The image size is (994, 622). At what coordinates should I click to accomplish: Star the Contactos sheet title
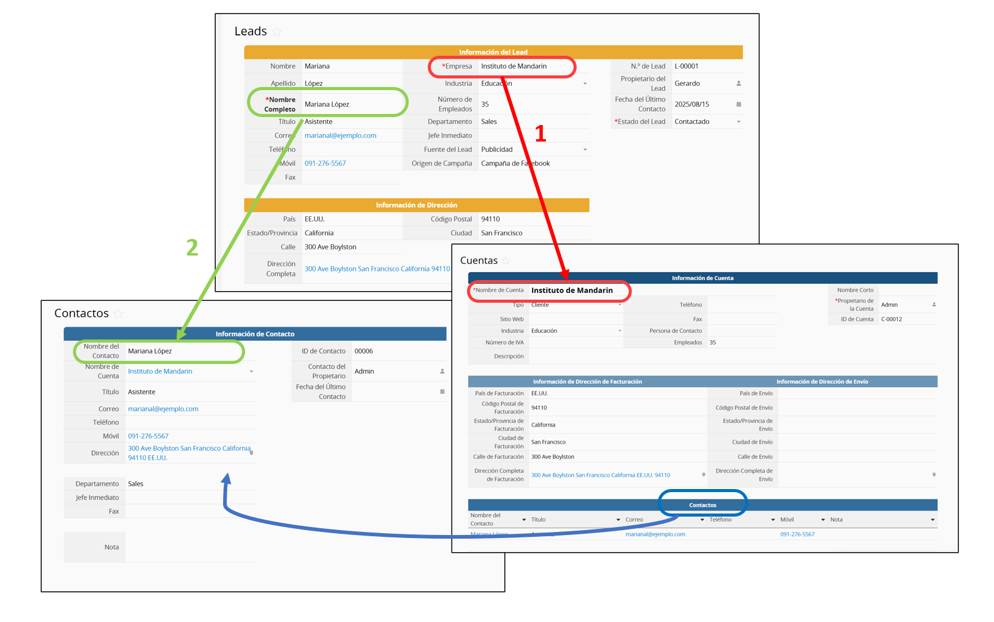tap(119, 314)
